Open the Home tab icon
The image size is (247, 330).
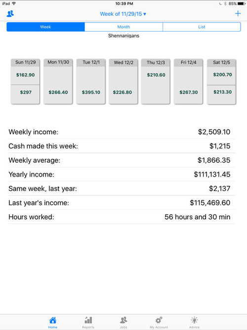click(53, 320)
